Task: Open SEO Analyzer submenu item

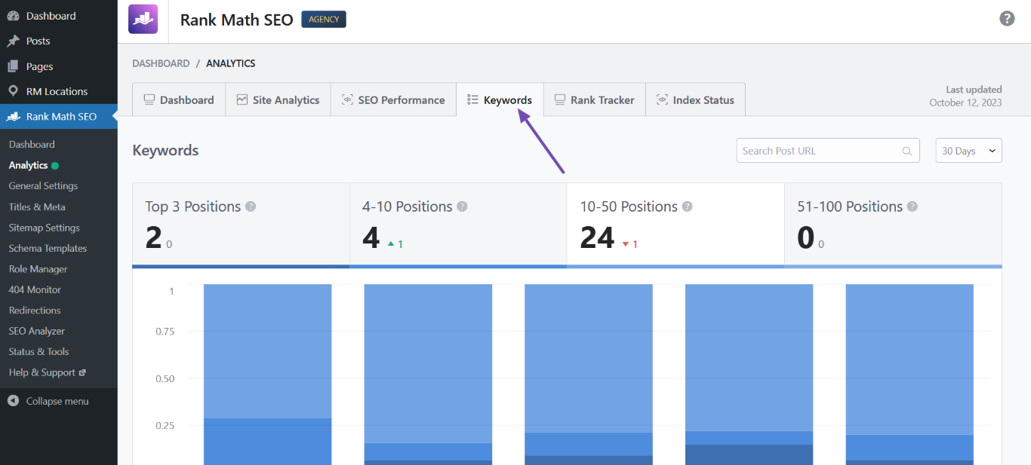Action: (x=37, y=331)
